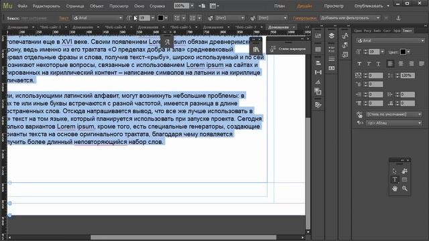Select the Hand tool in the toolbox
The image size is (429, 241).
click(395, 189)
